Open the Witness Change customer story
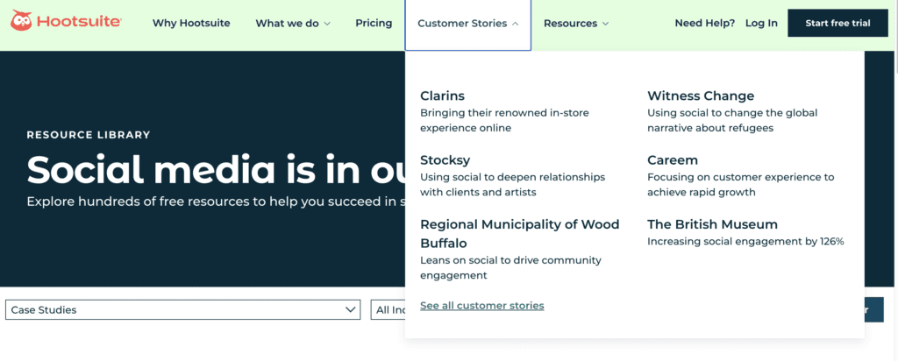Screen dimensions: 898x361 [x=701, y=96]
